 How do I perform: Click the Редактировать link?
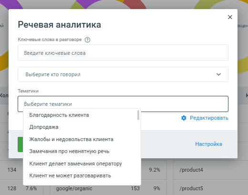(209, 118)
